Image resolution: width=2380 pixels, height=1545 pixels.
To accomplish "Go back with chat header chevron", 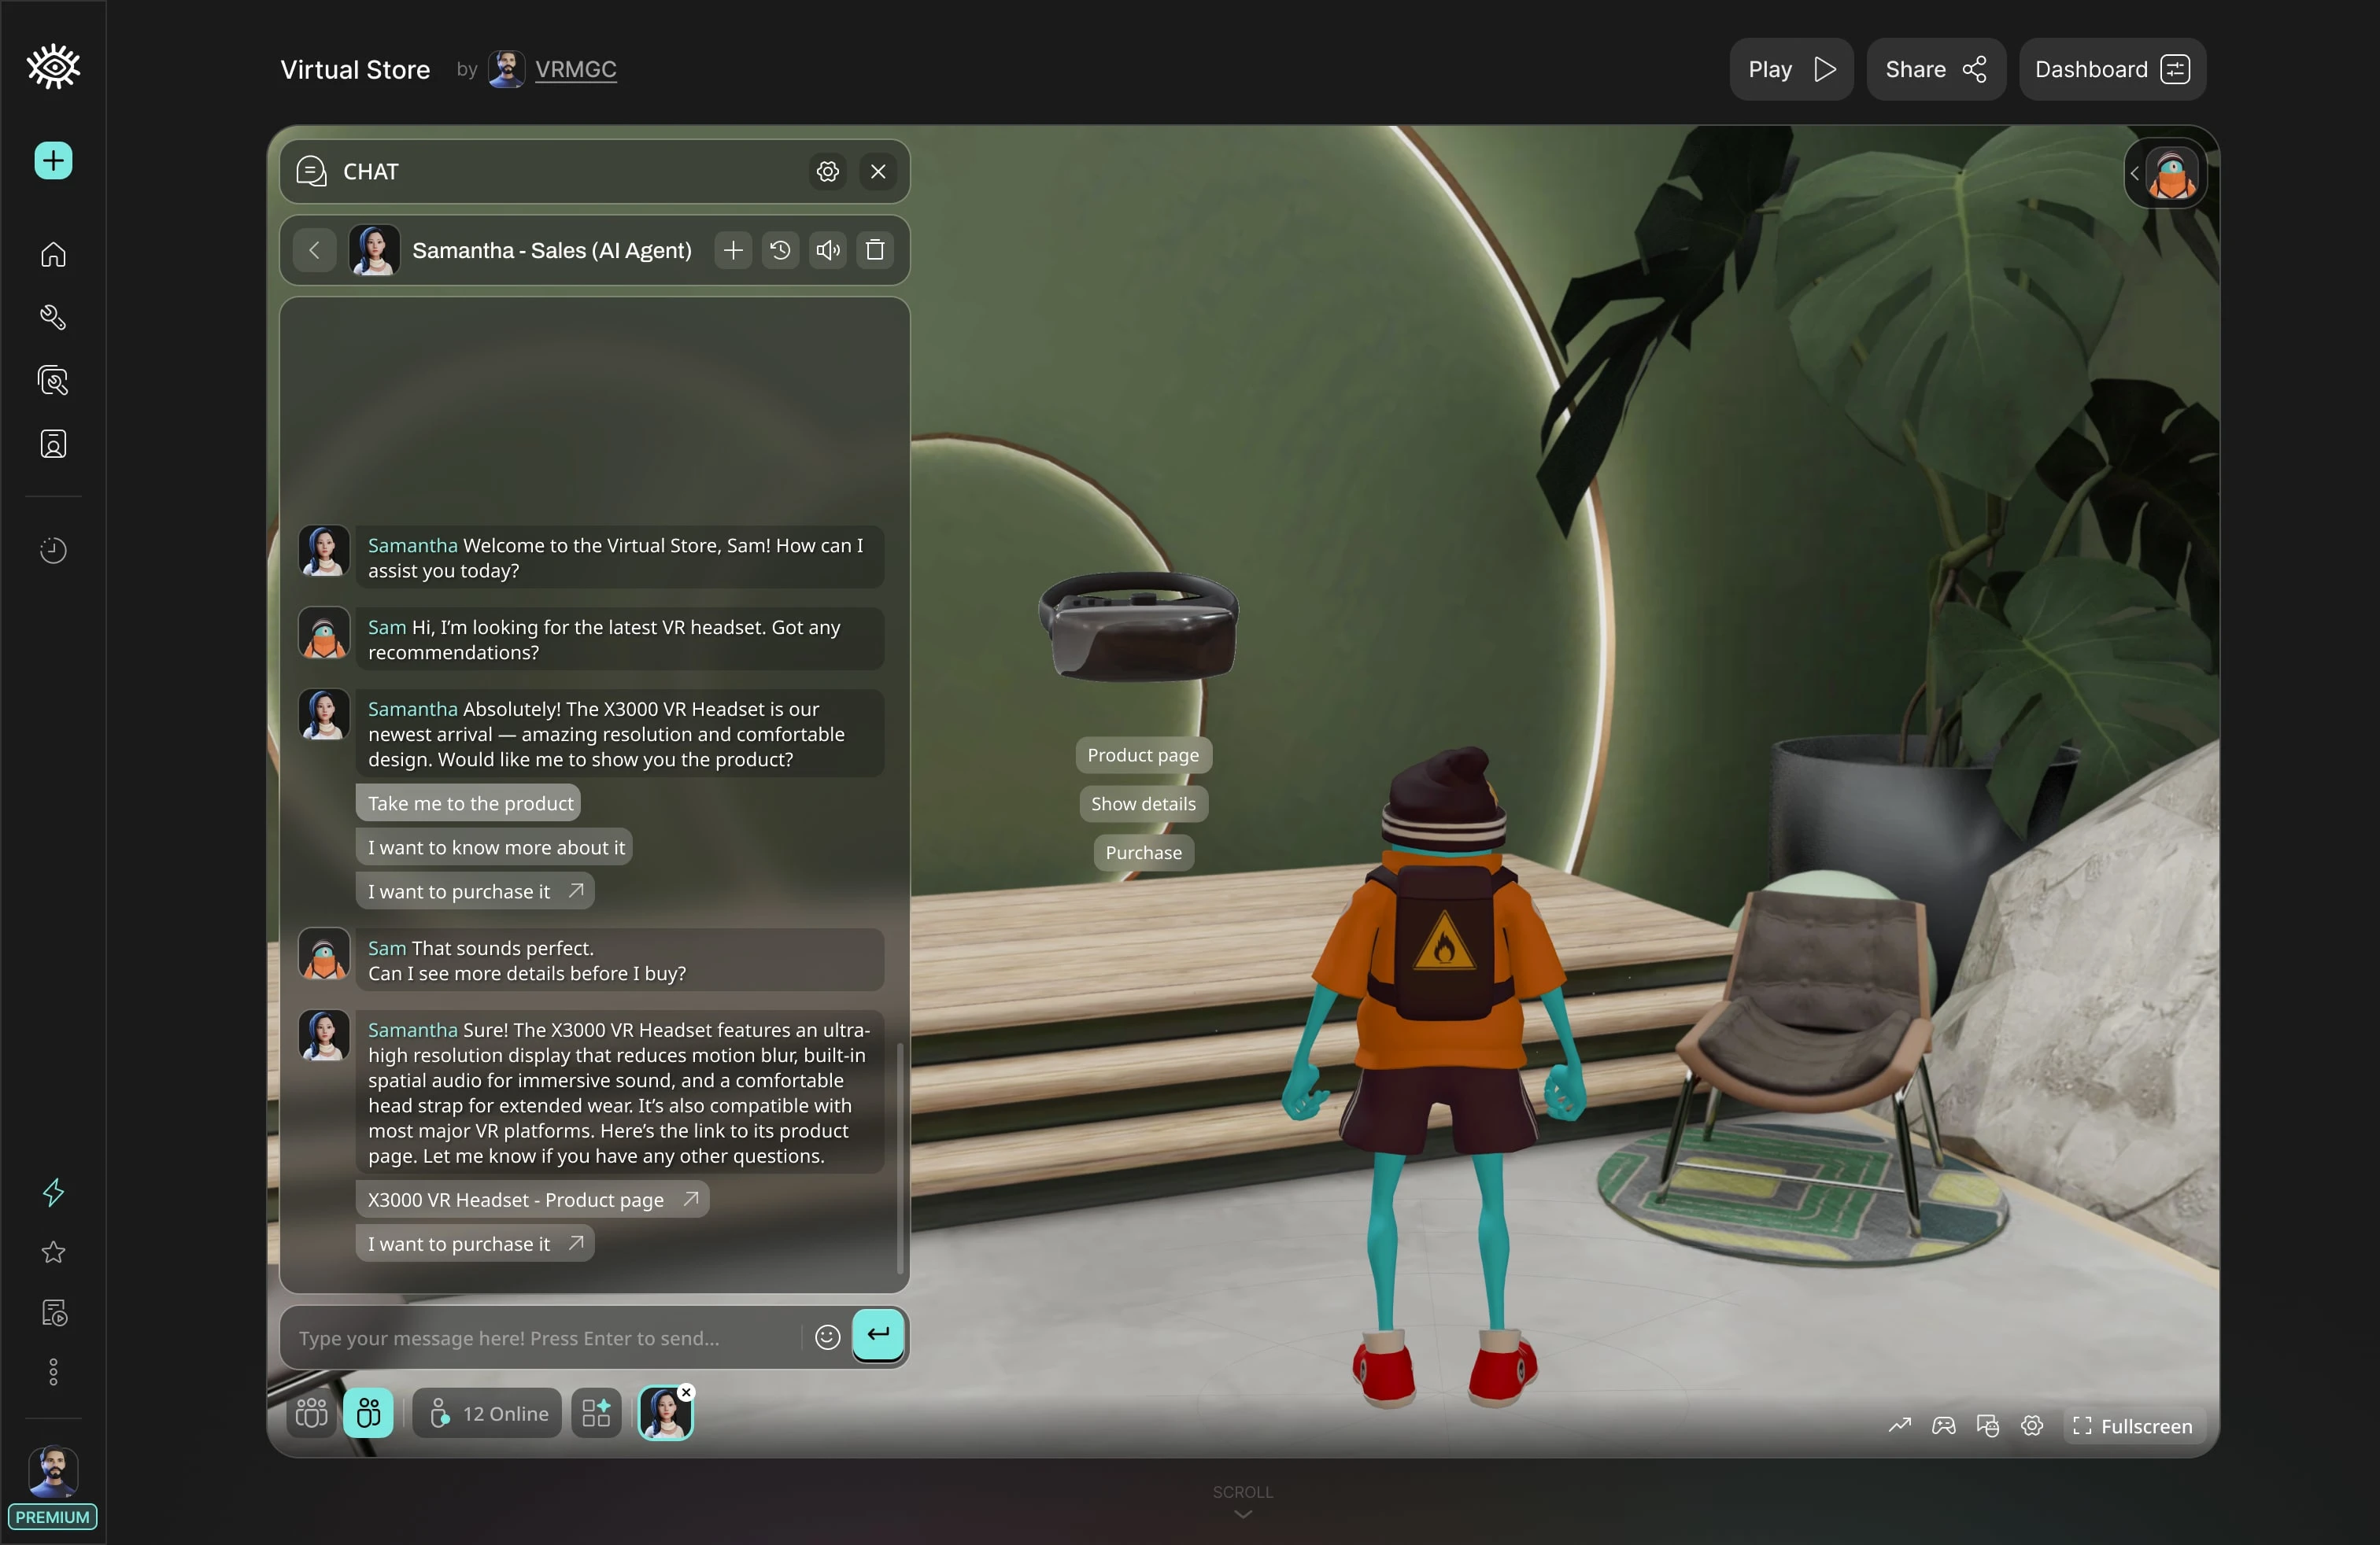I will click(314, 250).
